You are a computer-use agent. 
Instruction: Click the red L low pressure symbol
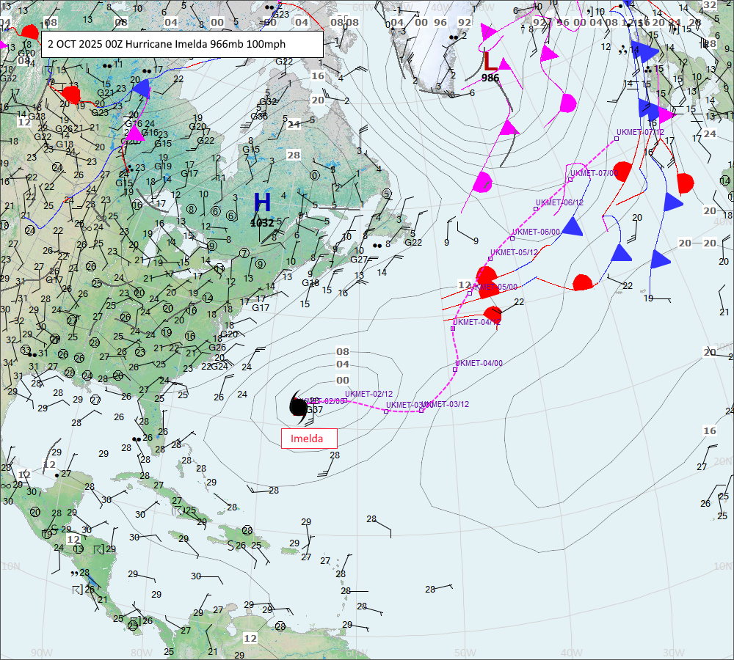(x=490, y=60)
